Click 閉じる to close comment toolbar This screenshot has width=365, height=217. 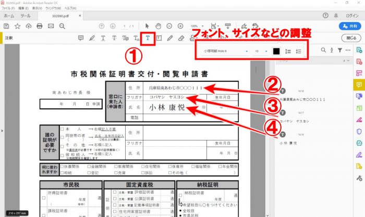[351, 38]
